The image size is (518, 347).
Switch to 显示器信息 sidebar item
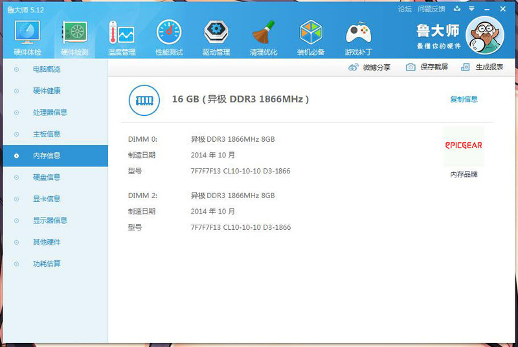tap(55, 221)
